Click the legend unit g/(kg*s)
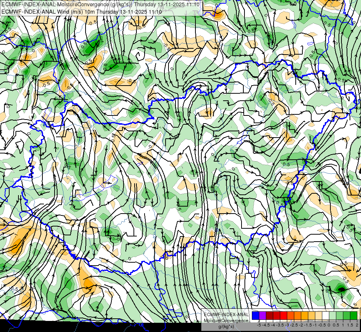Image resolution: width=361 pixels, height=332 pixels. tap(226, 326)
